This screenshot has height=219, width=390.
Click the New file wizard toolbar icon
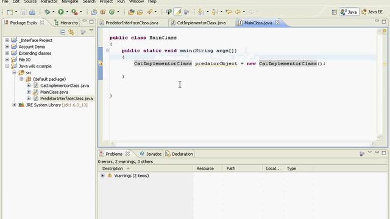(10, 12)
